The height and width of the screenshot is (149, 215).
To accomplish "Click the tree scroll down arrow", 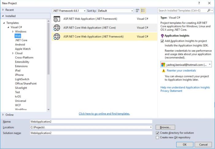I will [49, 109].
